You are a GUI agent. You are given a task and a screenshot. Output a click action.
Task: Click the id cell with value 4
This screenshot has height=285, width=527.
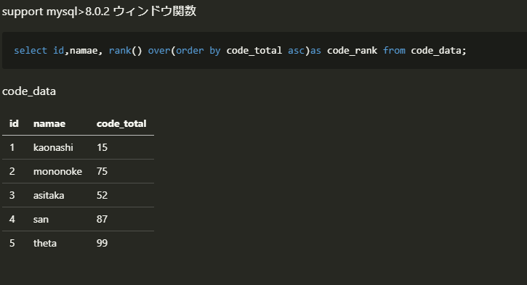[x=12, y=219]
